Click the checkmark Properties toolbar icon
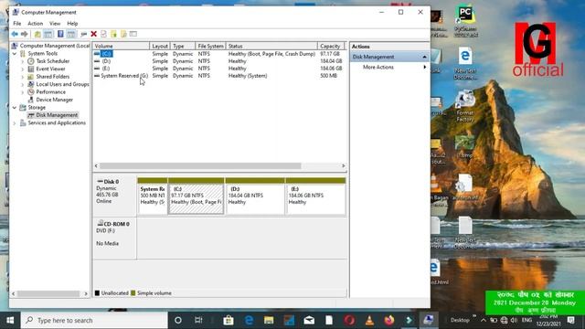 [x=103, y=35]
